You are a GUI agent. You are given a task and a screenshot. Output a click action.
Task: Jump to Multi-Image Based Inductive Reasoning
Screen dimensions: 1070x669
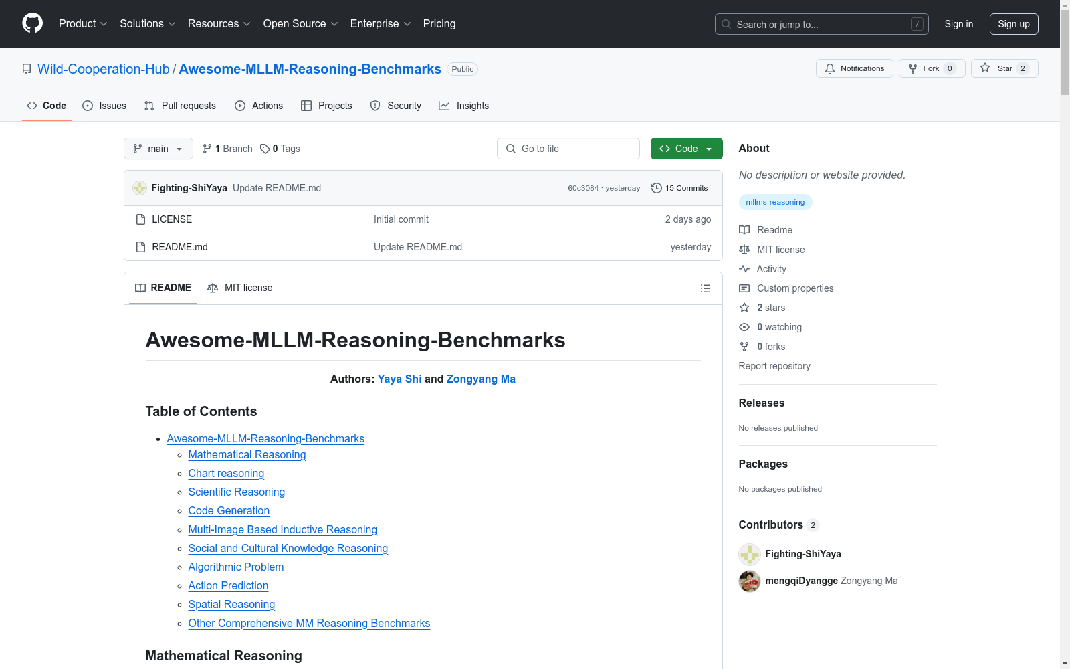click(283, 529)
